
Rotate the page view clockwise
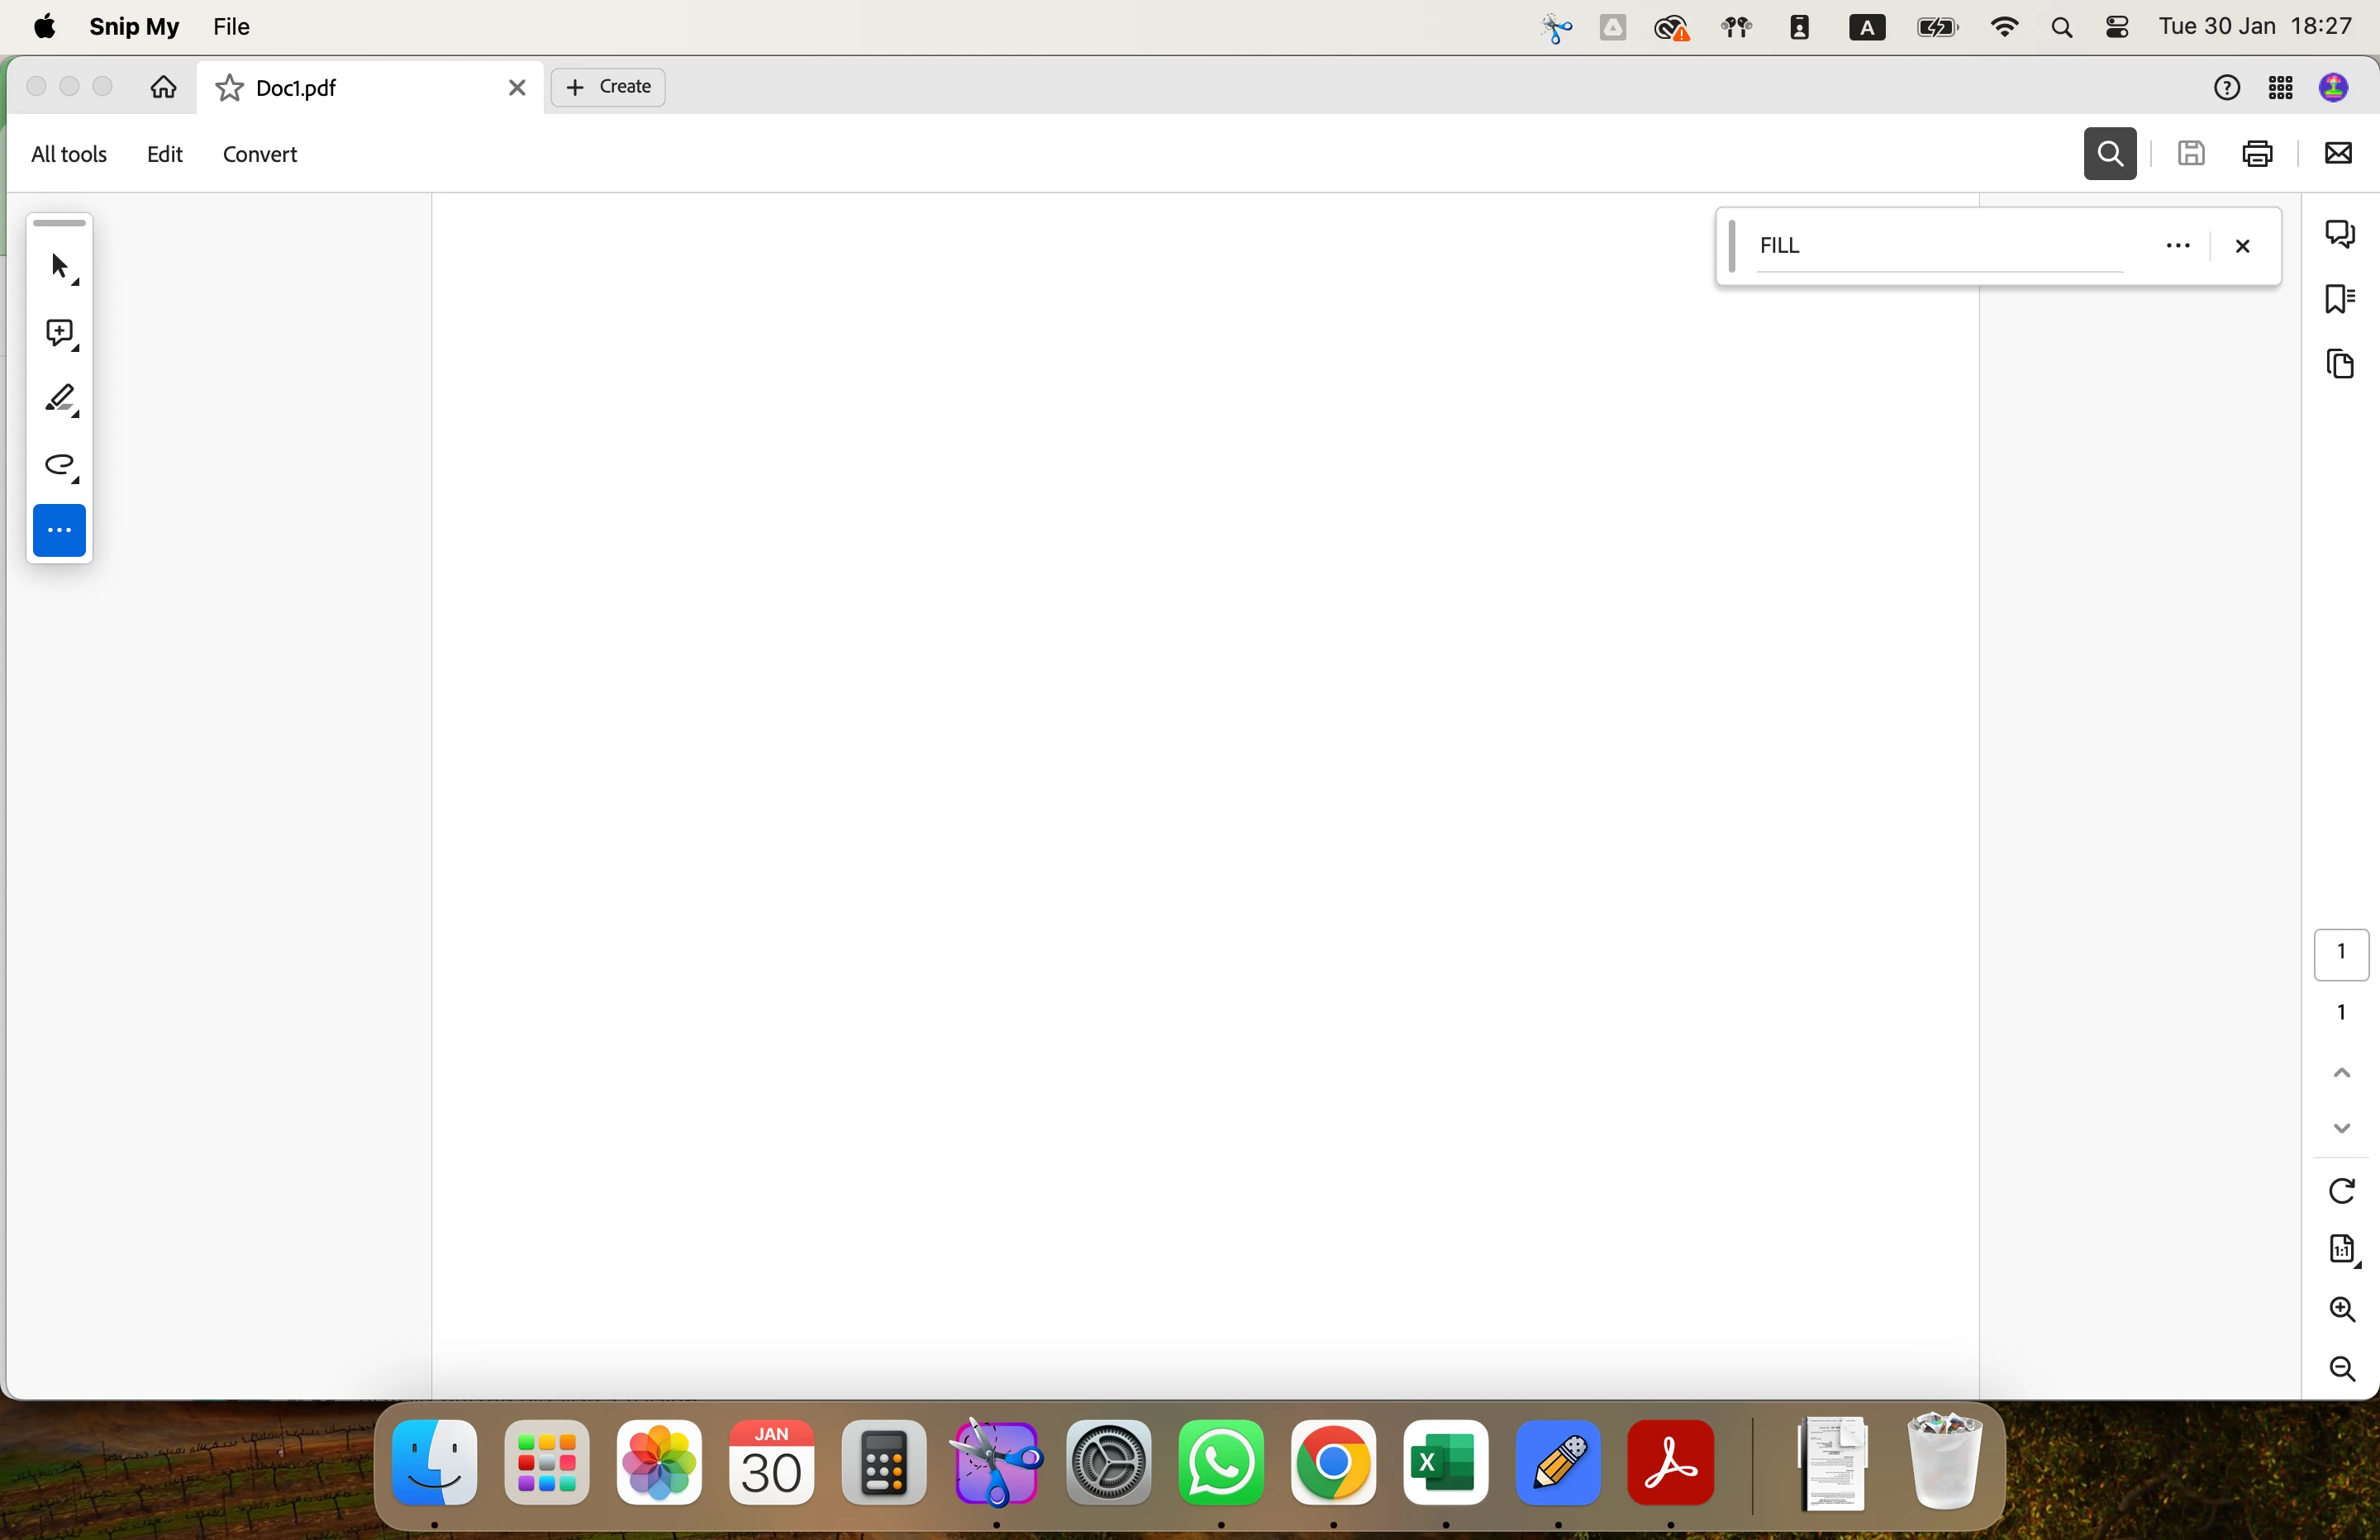click(x=2342, y=1191)
